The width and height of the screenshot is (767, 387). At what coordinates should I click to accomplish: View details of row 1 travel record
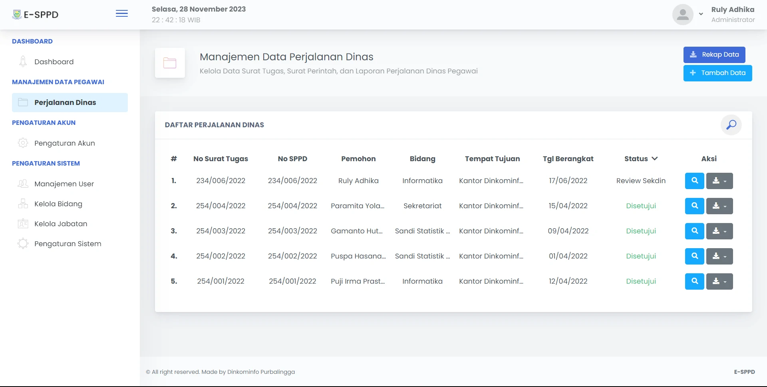[x=694, y=181]
